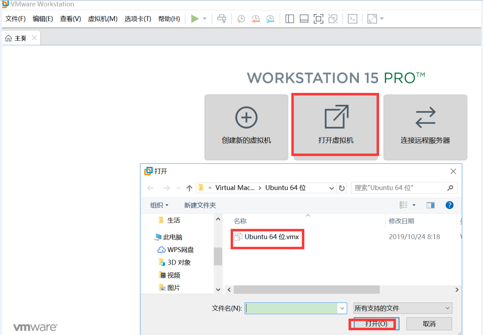
Task: Click the Unity mode toolbar icon
Action: pyautogui.click(x=333, y=19)
